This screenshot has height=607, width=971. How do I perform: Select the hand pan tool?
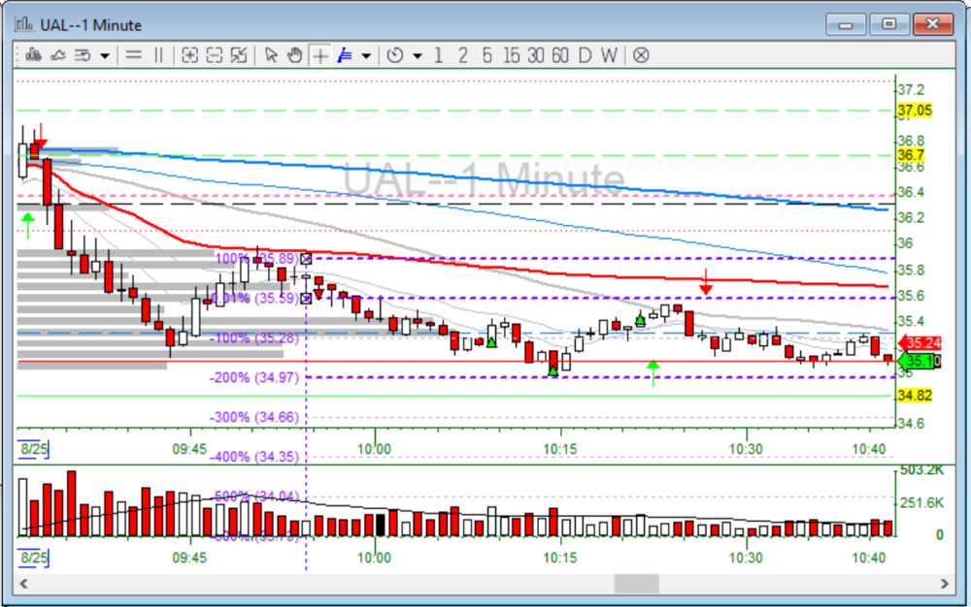click(294, 55)
